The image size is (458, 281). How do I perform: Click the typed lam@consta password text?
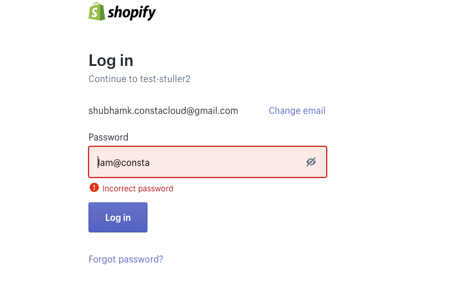pyautogui.click(x=124, y=162)
